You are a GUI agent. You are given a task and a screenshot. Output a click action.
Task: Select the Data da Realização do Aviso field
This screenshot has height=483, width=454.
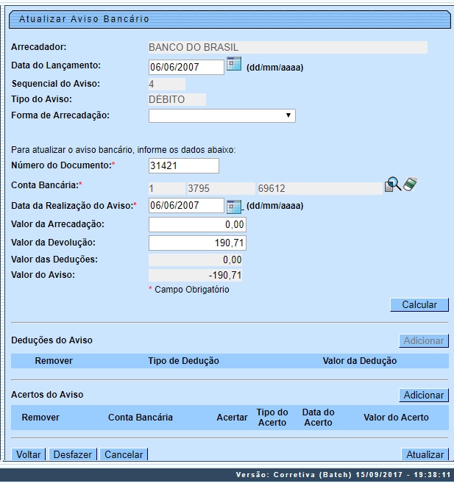tap(186, 206)
